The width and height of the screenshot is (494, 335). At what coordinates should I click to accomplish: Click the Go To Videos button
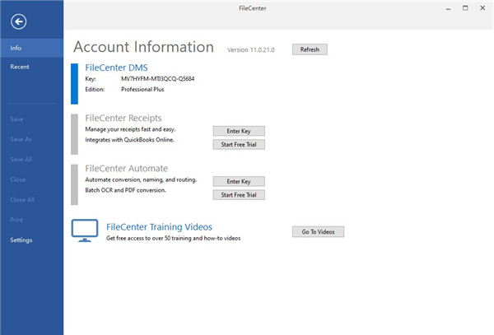[x=318, y=232]
